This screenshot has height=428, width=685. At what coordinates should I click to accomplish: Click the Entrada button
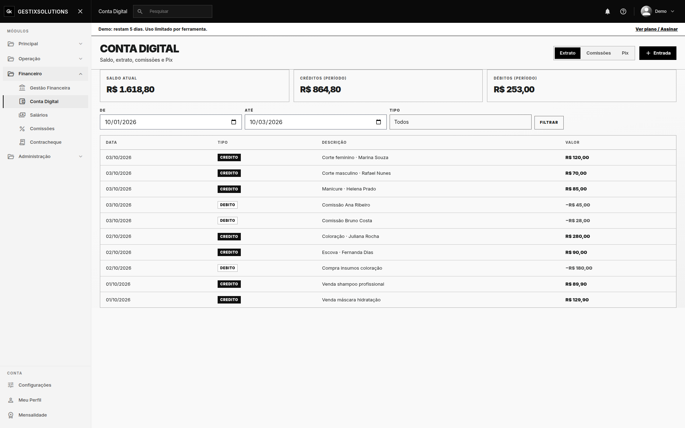(658, 53)
